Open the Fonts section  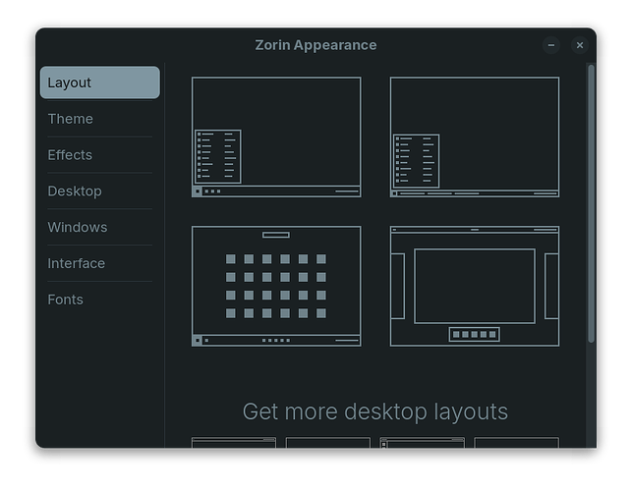coord(100,300)
